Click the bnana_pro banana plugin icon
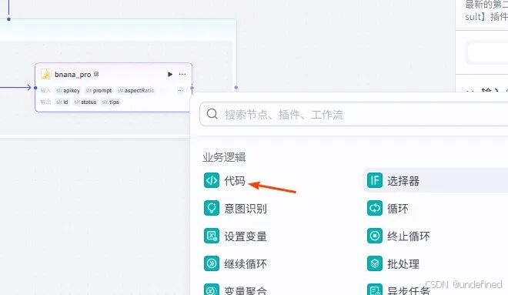Screen dimensions: 508x295 pos(46,74)
